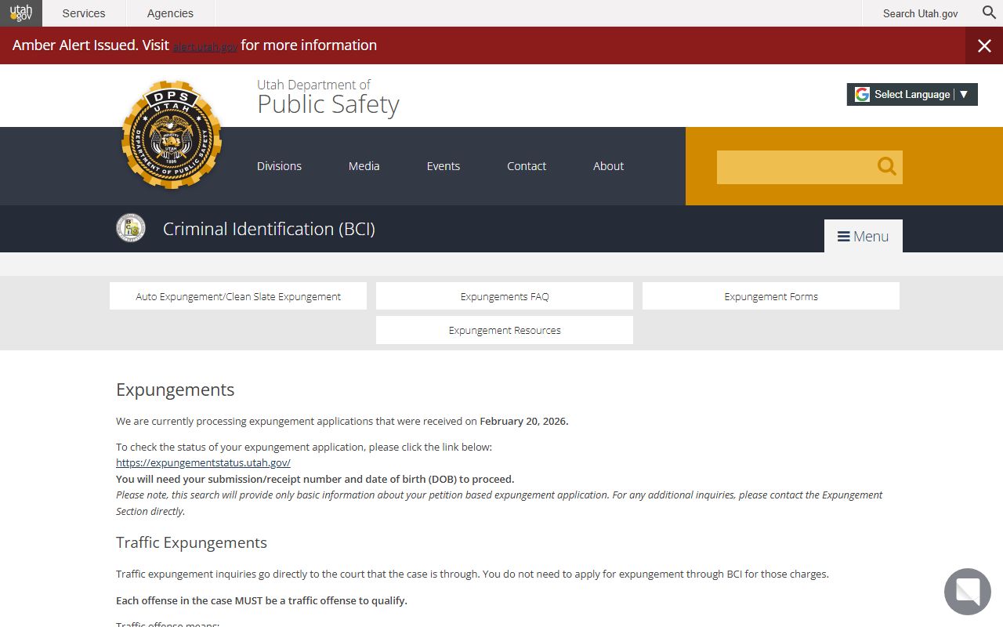This screenshot has height=627, width=1003.
Task: Click the orange search magnifier icon
Action: click(x=886, y=166)
